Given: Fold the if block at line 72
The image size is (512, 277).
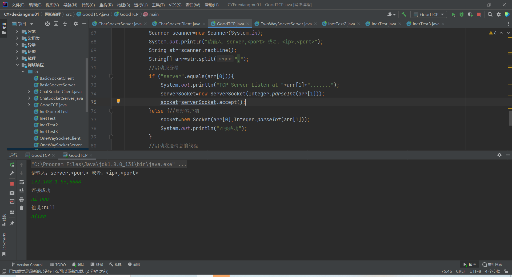Looking at the screenshot, I should click(x=111, y=76).
